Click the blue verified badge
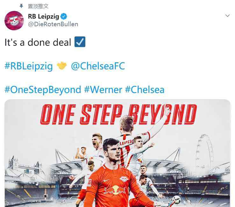The width and height of the screenshot is (235, 207). pyautogui.click(x=64, y=16)
